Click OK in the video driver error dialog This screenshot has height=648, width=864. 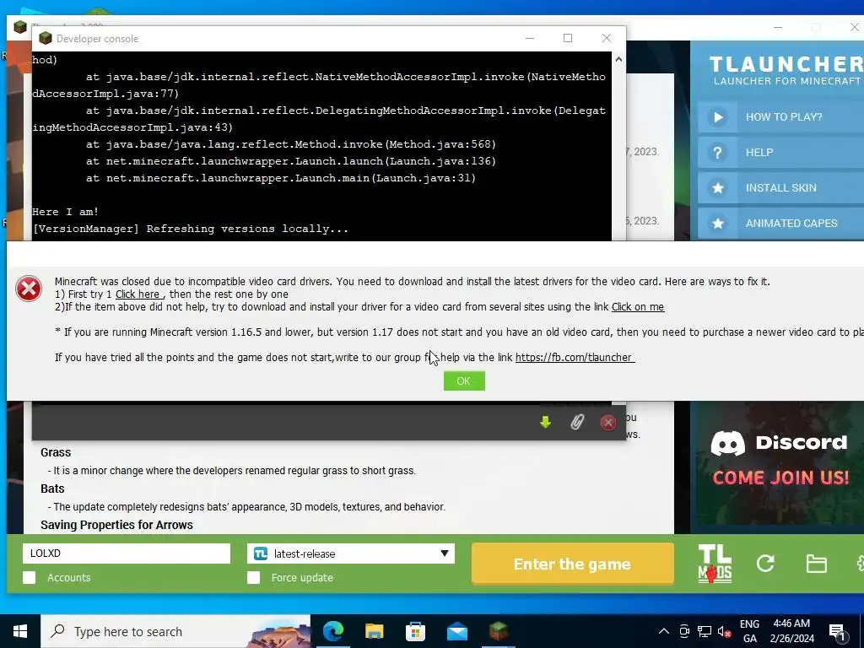click(464, 381)
